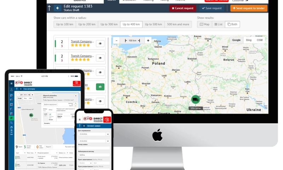This screenshot has height=170, width=283.
Task: Select the Up to 400 km radius
Action: [x=131, y=24]
